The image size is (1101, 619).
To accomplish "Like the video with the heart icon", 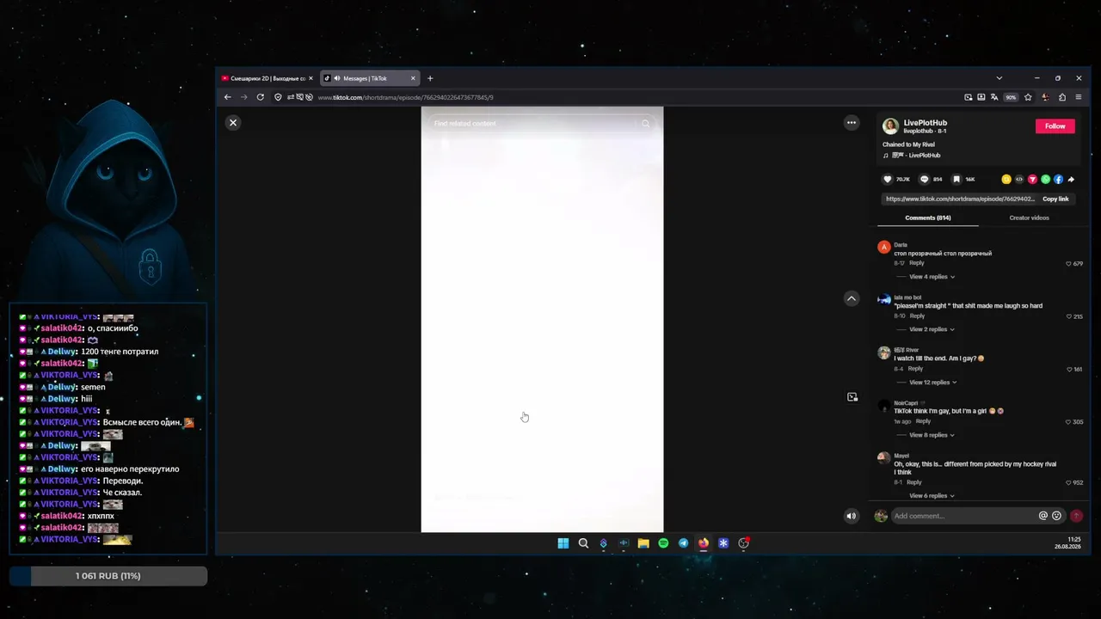I will pyautogui.click(x=888, y=180).
